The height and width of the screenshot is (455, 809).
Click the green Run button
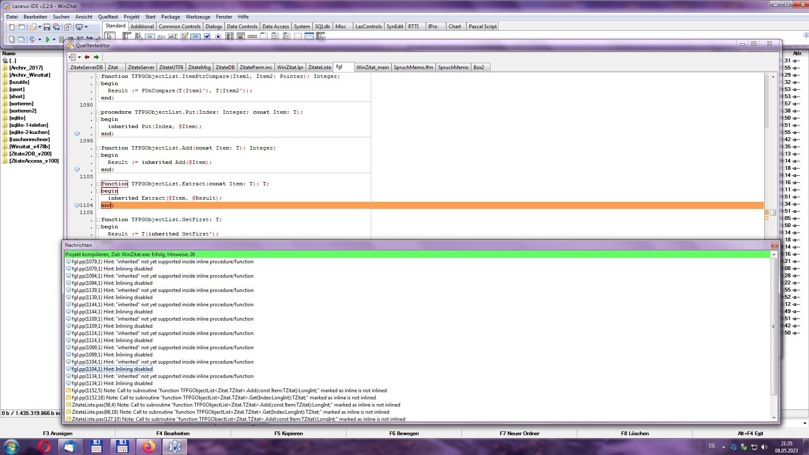tap(48, 39)
